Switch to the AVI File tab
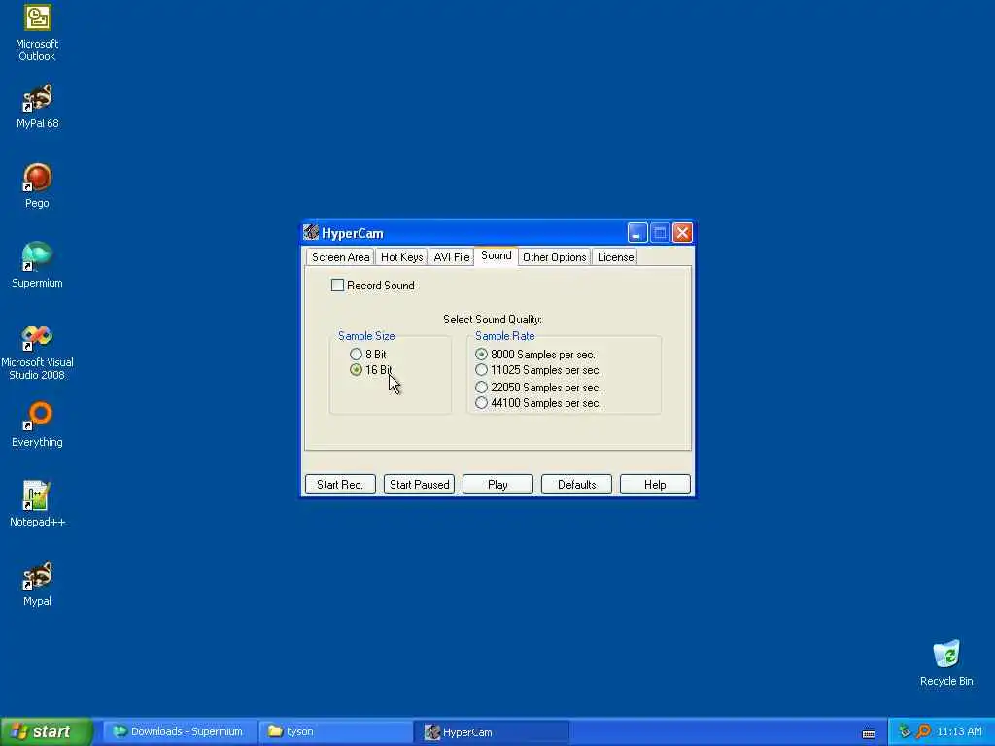The height and width of the screenshot is (746, 995). (x=451, y=256)
